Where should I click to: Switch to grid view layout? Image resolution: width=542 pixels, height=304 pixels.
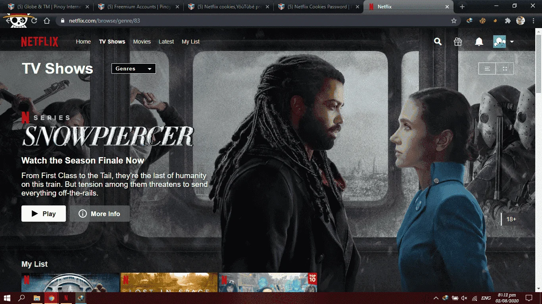[x=505, y=68]
